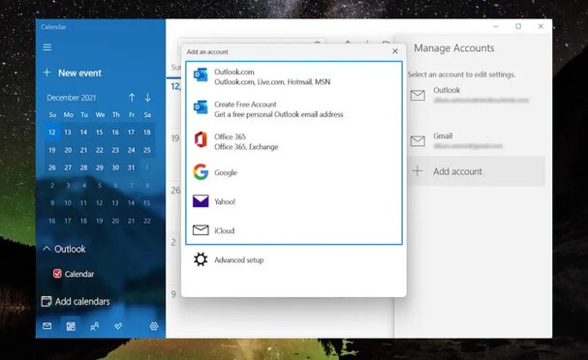Click the iCloud envelope icon
The width and height of the screenshot is (588, 360).
[201, 230]
